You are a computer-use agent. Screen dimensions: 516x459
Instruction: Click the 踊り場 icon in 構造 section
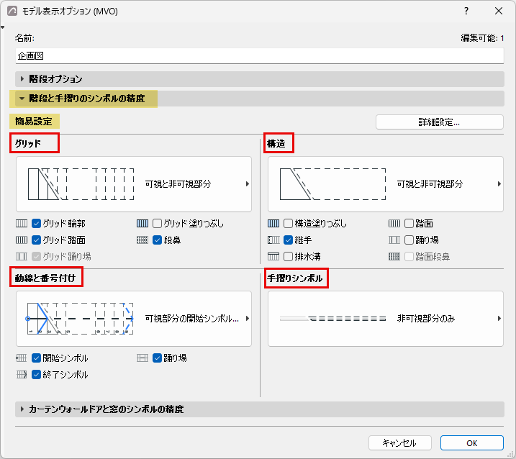(x=394, y=240)
